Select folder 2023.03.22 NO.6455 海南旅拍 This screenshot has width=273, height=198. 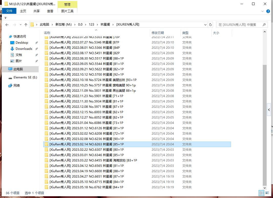point(137,160)
